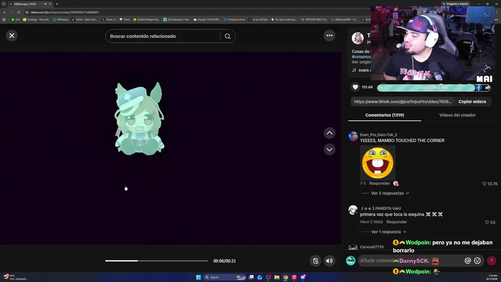Click the user avatar beside comment box
Viewport: 501px width, 282px height.
tap(351, 260)
